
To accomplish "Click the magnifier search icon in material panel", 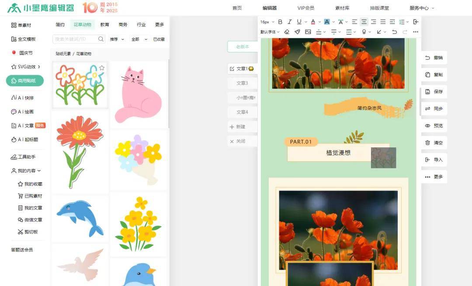I will (101, 39).
